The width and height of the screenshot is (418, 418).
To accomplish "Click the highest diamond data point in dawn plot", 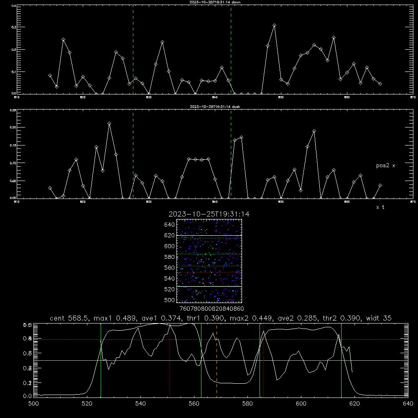I will tap(274, 25).
